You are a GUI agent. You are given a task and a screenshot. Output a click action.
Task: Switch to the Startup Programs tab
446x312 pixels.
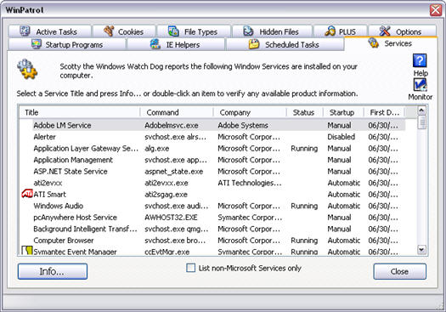(x=67, y=44)
